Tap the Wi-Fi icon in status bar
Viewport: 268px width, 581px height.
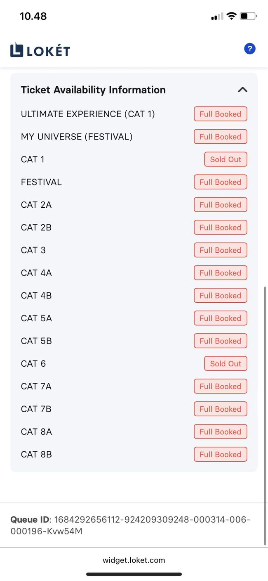[231, 17]
